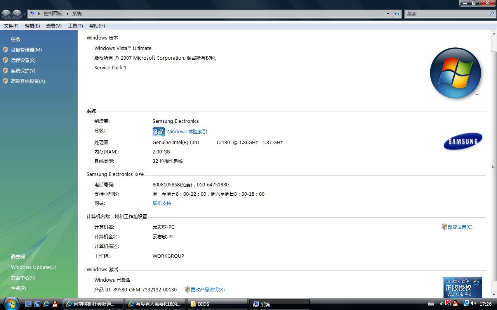Screen dimensions: 497x310
Task: Click the Samsung logo image
Action: [463, 141]
